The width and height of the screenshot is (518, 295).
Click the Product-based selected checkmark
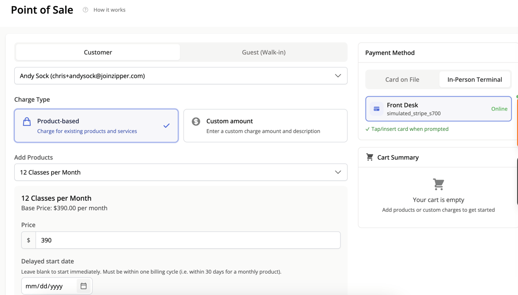pos(166,126)
